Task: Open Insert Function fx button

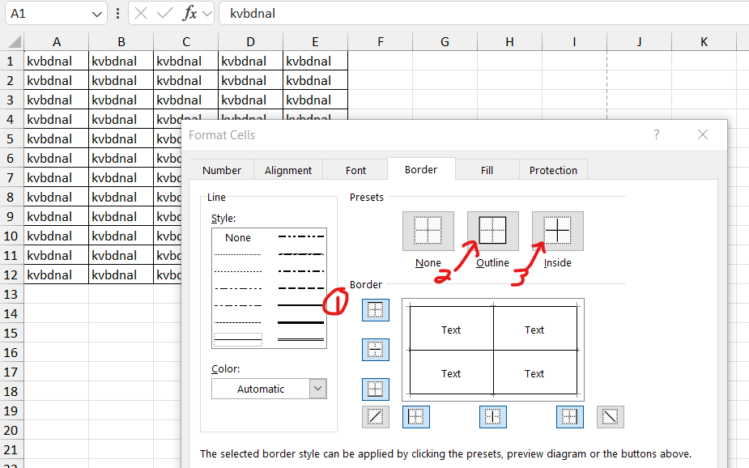Action: pos(189,14)
